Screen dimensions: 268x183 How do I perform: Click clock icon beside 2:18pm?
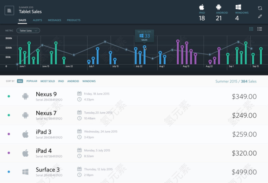[79, 175]
